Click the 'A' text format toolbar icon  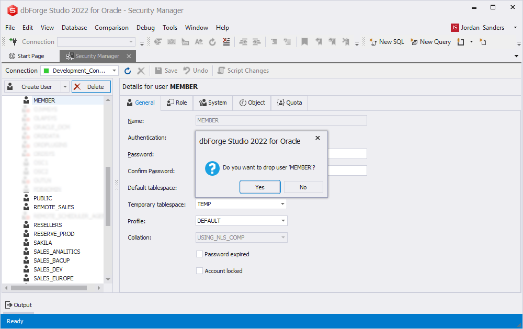pyautogui.click(x=199, y=42)
